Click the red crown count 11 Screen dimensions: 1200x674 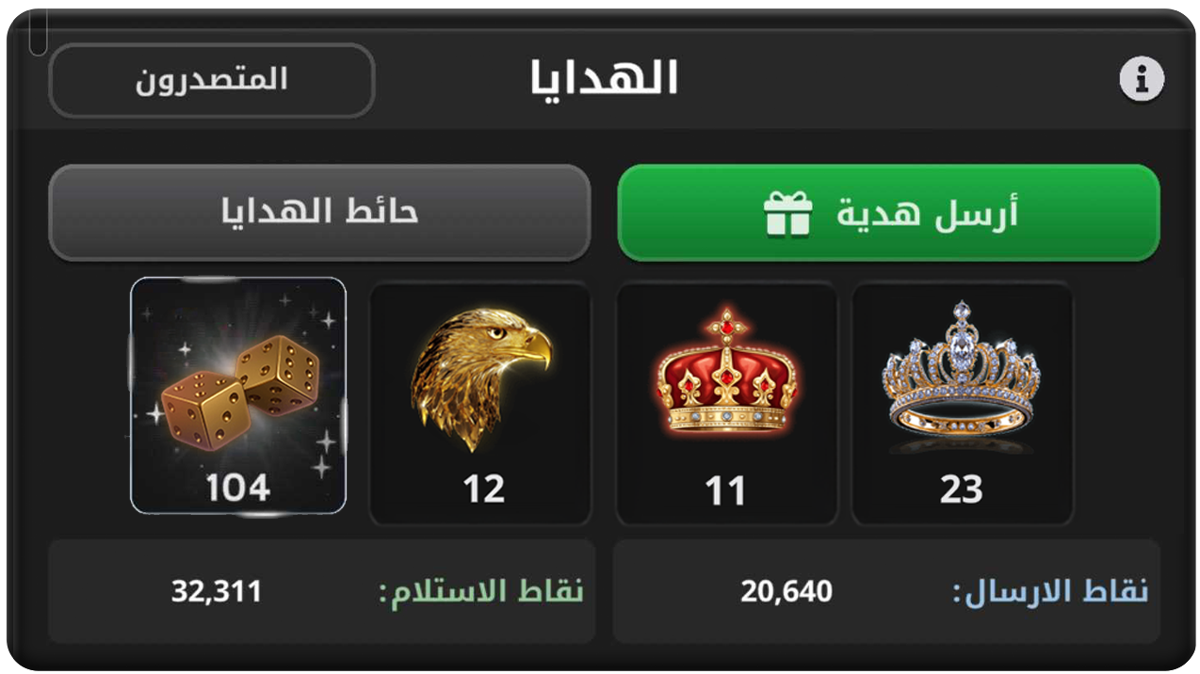pos(725,491)
